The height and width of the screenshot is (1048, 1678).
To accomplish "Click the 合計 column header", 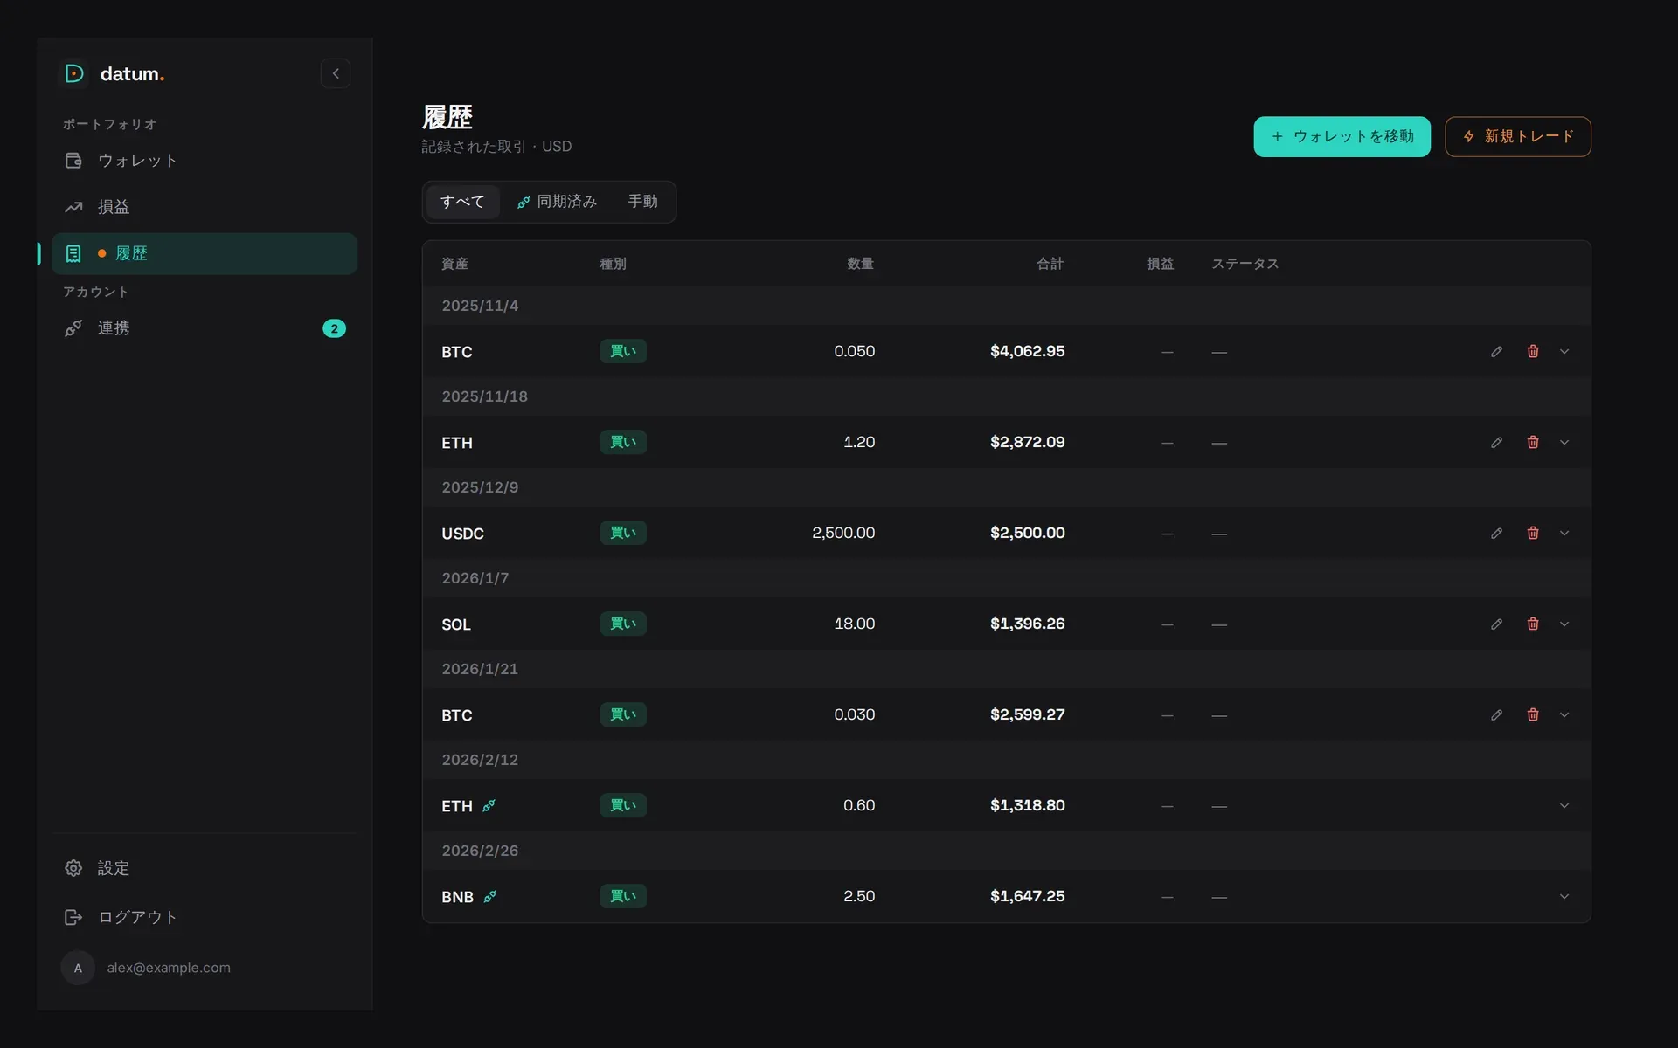I will 1050,264.
